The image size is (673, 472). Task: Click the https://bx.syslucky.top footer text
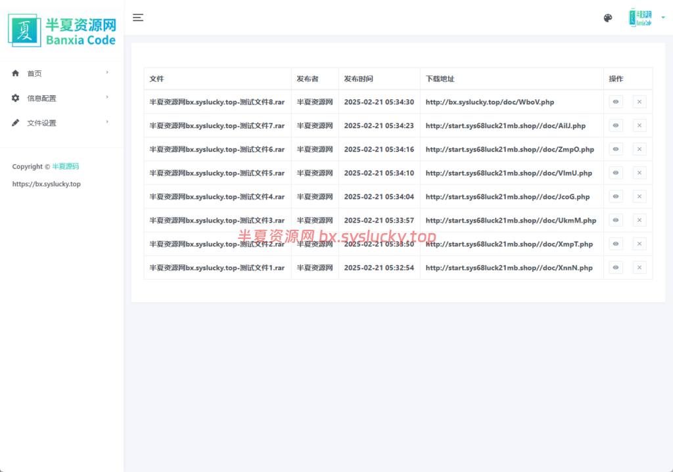47,184
